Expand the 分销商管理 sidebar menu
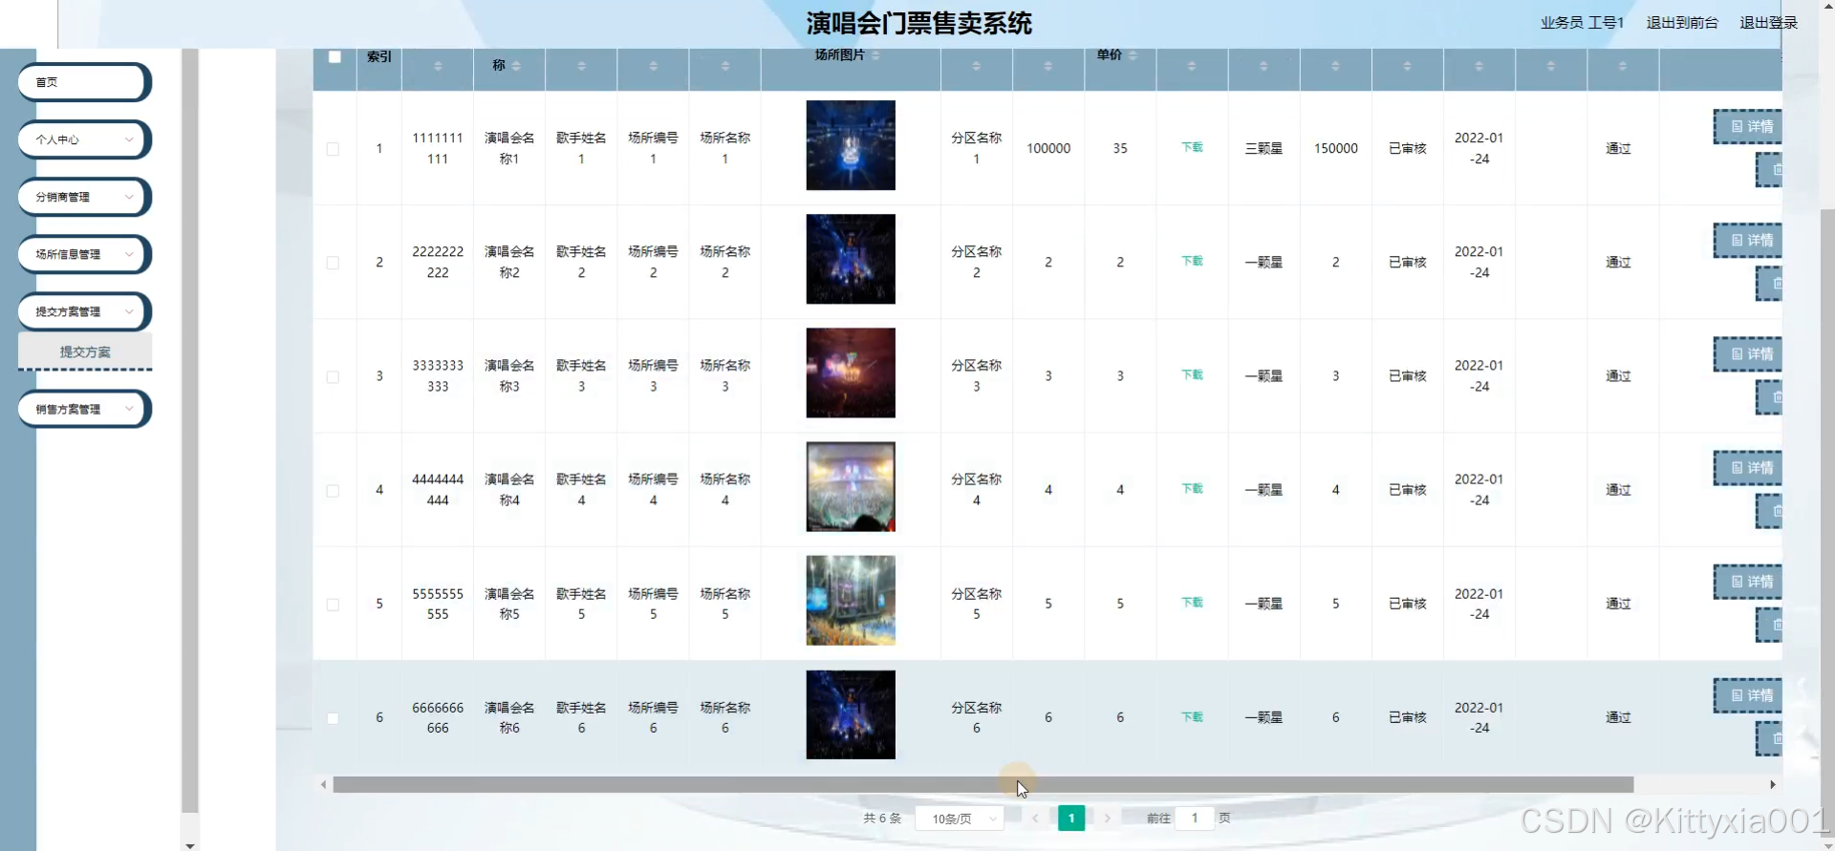 (84, 197)
